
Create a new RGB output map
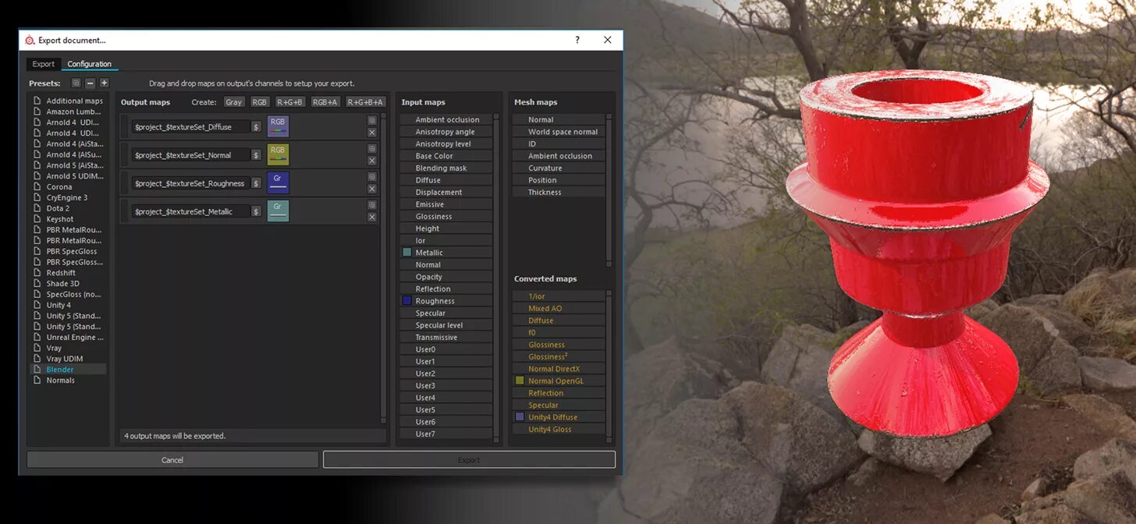coord(260,102)
